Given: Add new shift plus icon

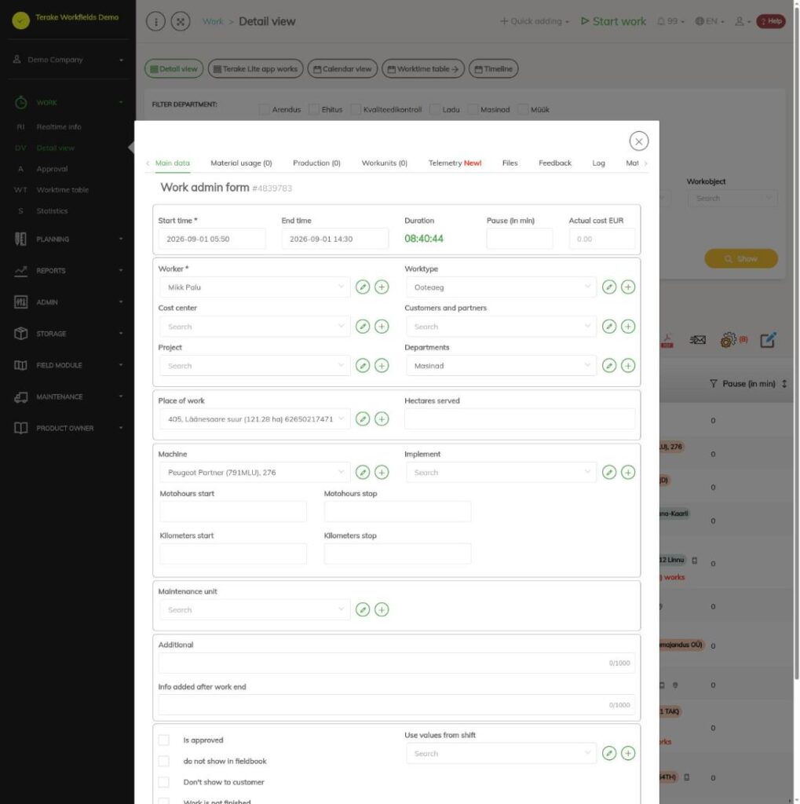Looking at the screenshot, I should click(x=628, y=753).
